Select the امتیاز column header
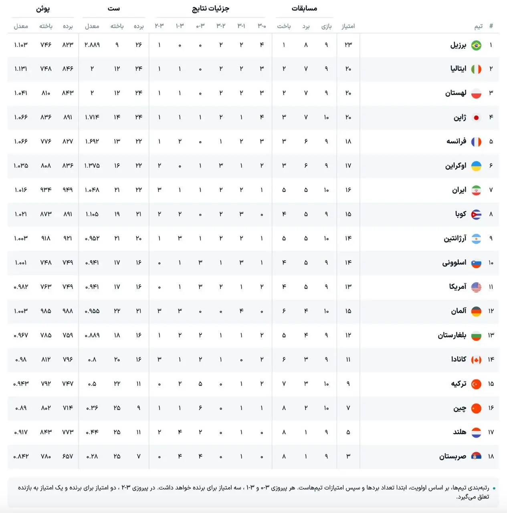The image size is (507, 513). point(348,26)
